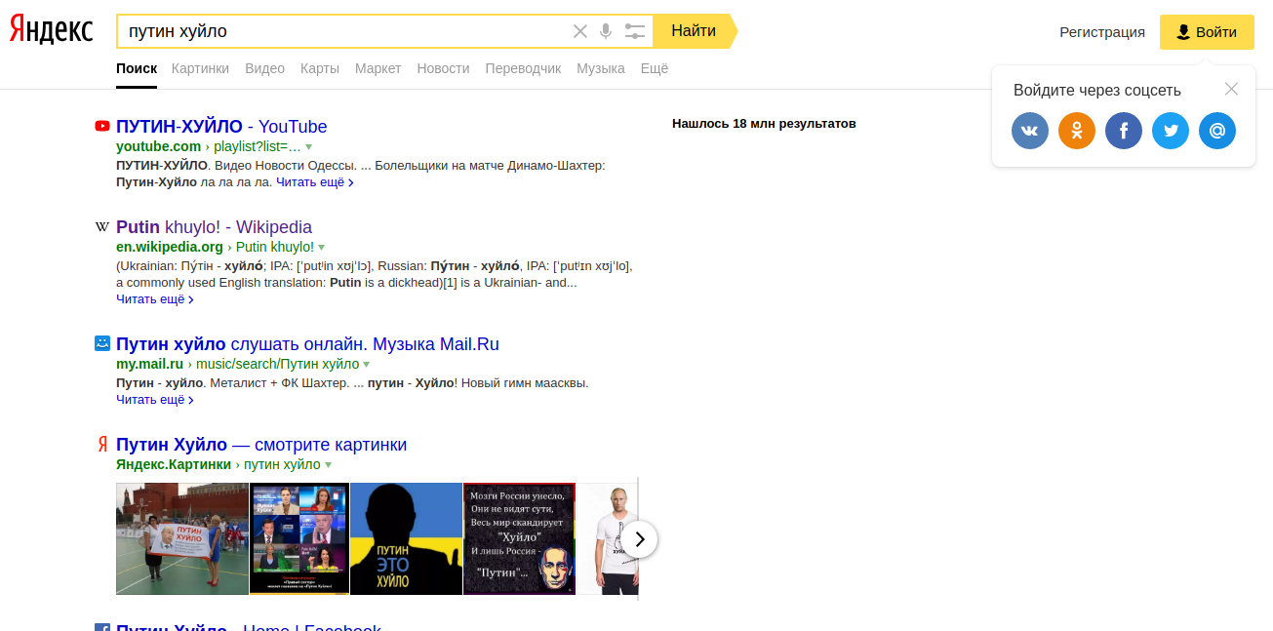Open third thumbnail with silhouette on flag
The width and height of the screenshot is (1273, 631).
pos(406,538)
